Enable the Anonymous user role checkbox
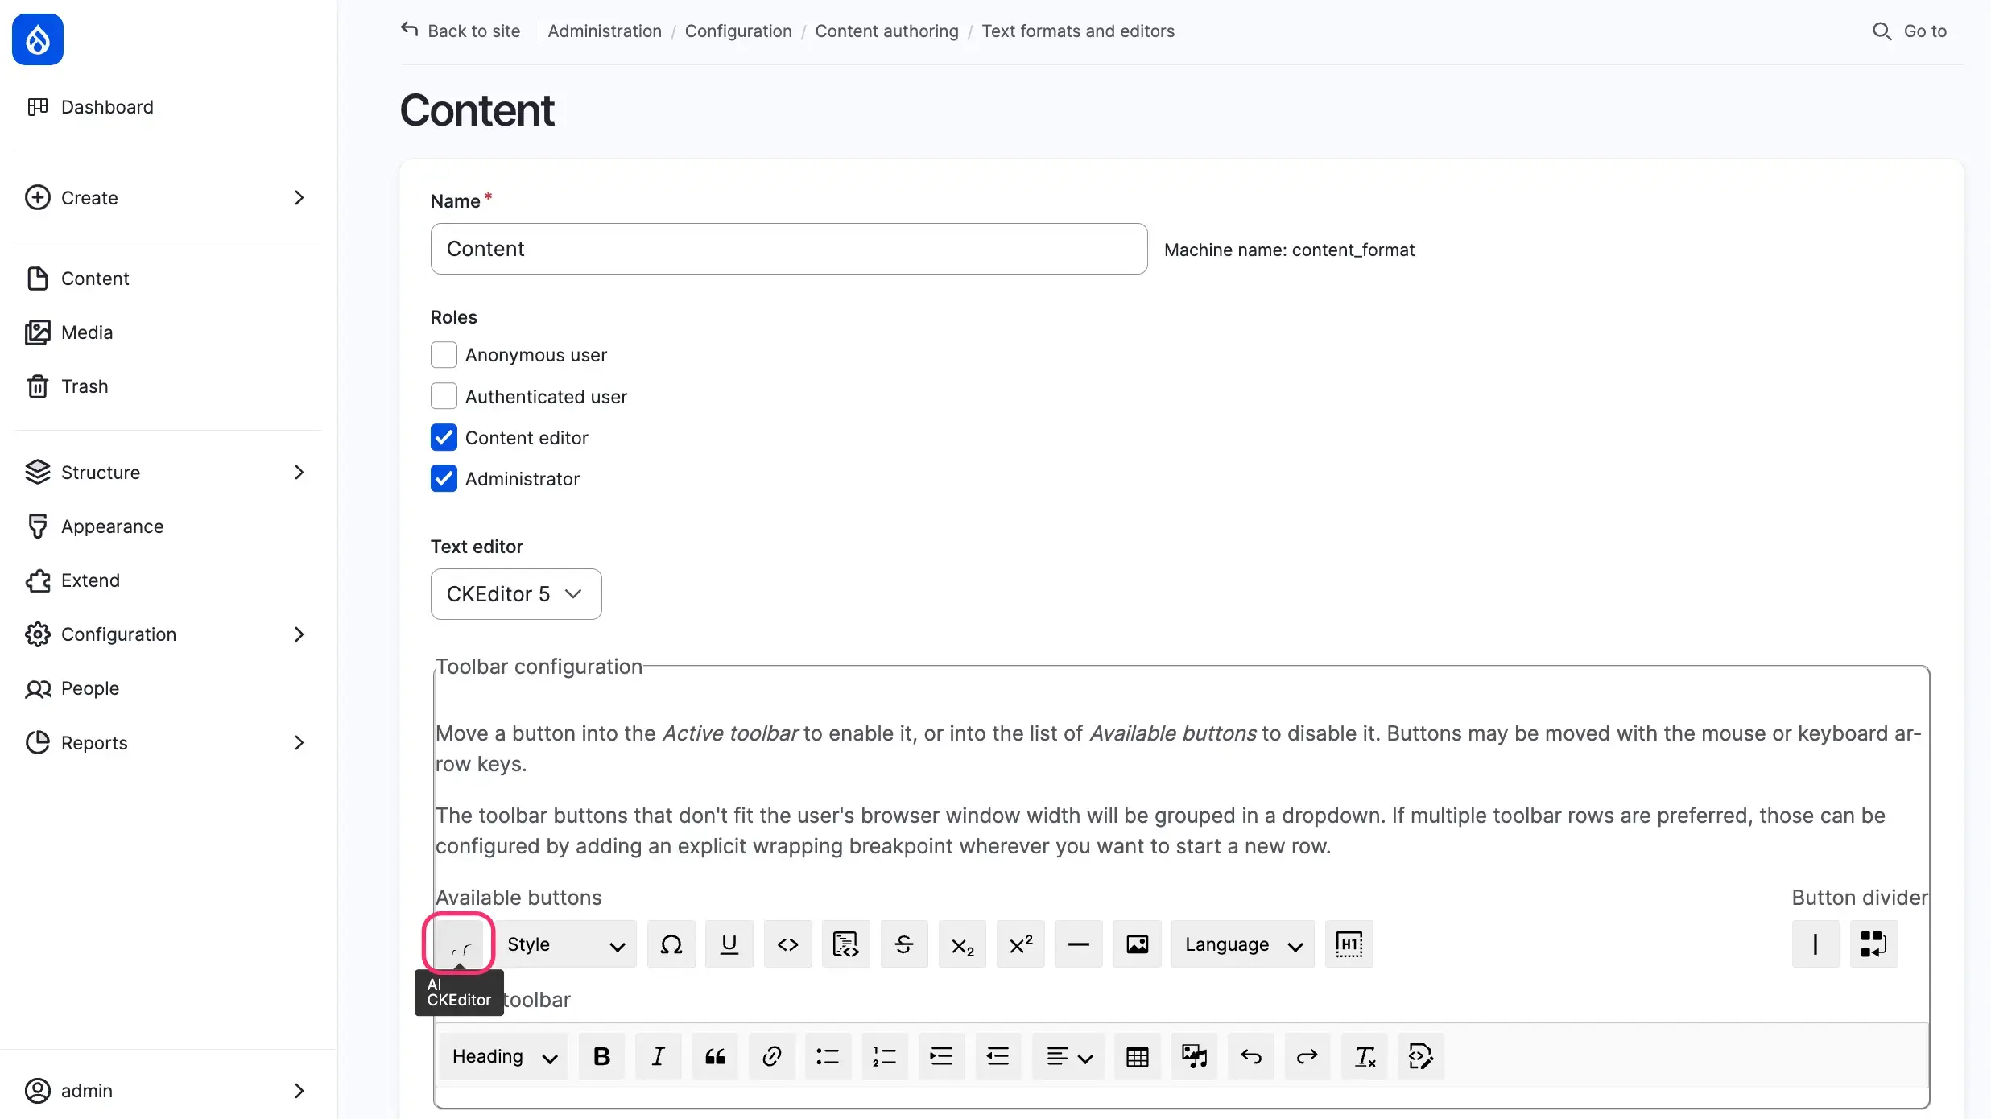This screenshot has width=1991, height=1119. pyautogui.click(x=444, y=355)
